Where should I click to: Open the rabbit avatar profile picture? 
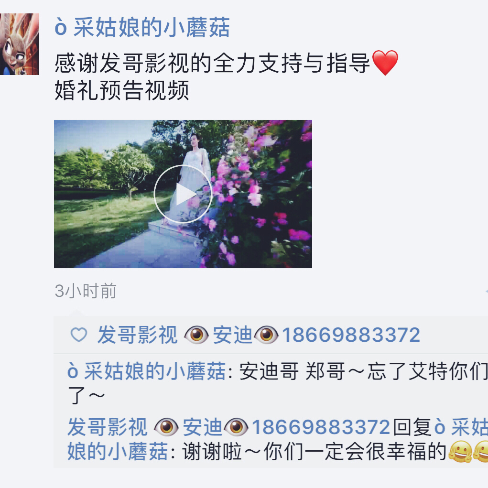pos(19,44)
